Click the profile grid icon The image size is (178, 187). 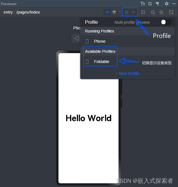126,12
